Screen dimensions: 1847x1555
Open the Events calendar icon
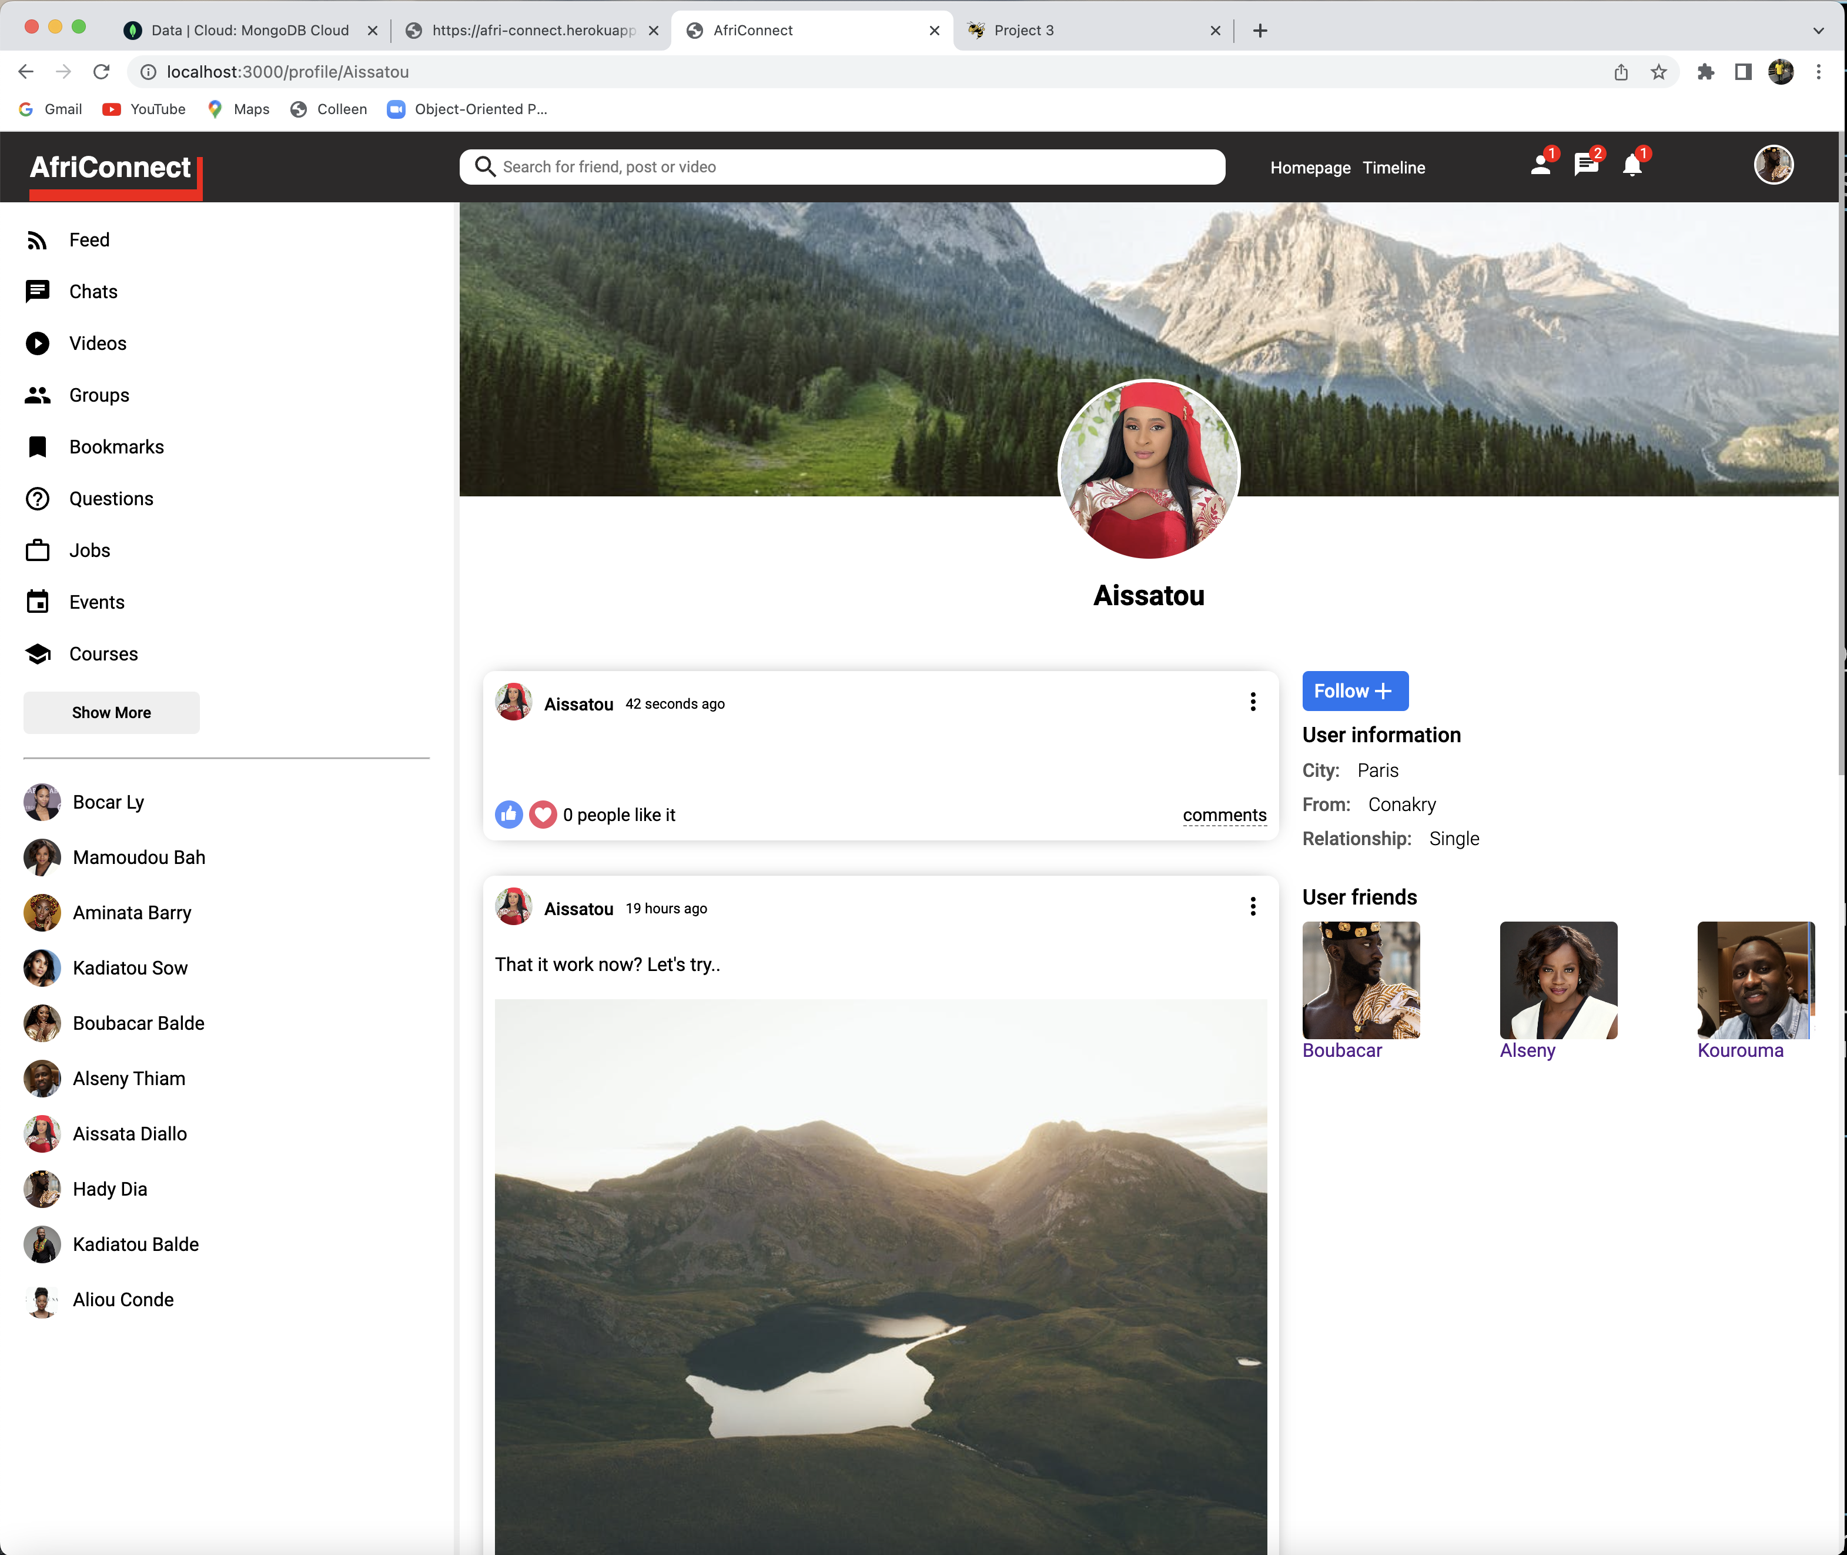37,602
